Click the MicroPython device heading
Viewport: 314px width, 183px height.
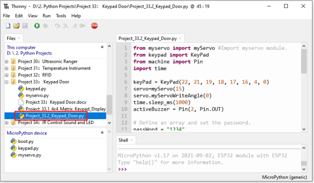tap(27, 133)
